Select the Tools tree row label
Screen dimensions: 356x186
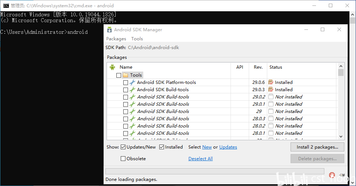pyautogui.click(x=136, y=75)
